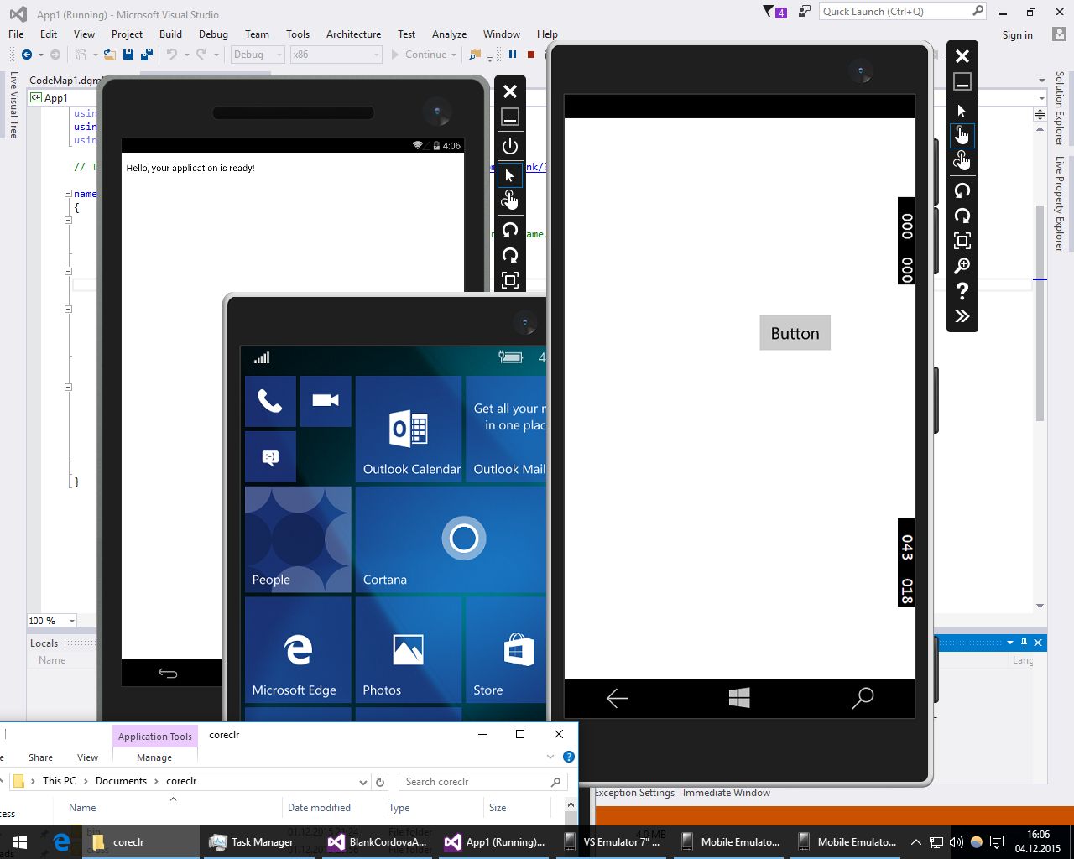Open the Photos tile

tap(409, 650)
